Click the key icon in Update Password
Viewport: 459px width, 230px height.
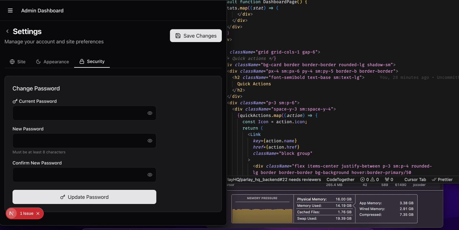coord(63,197)
